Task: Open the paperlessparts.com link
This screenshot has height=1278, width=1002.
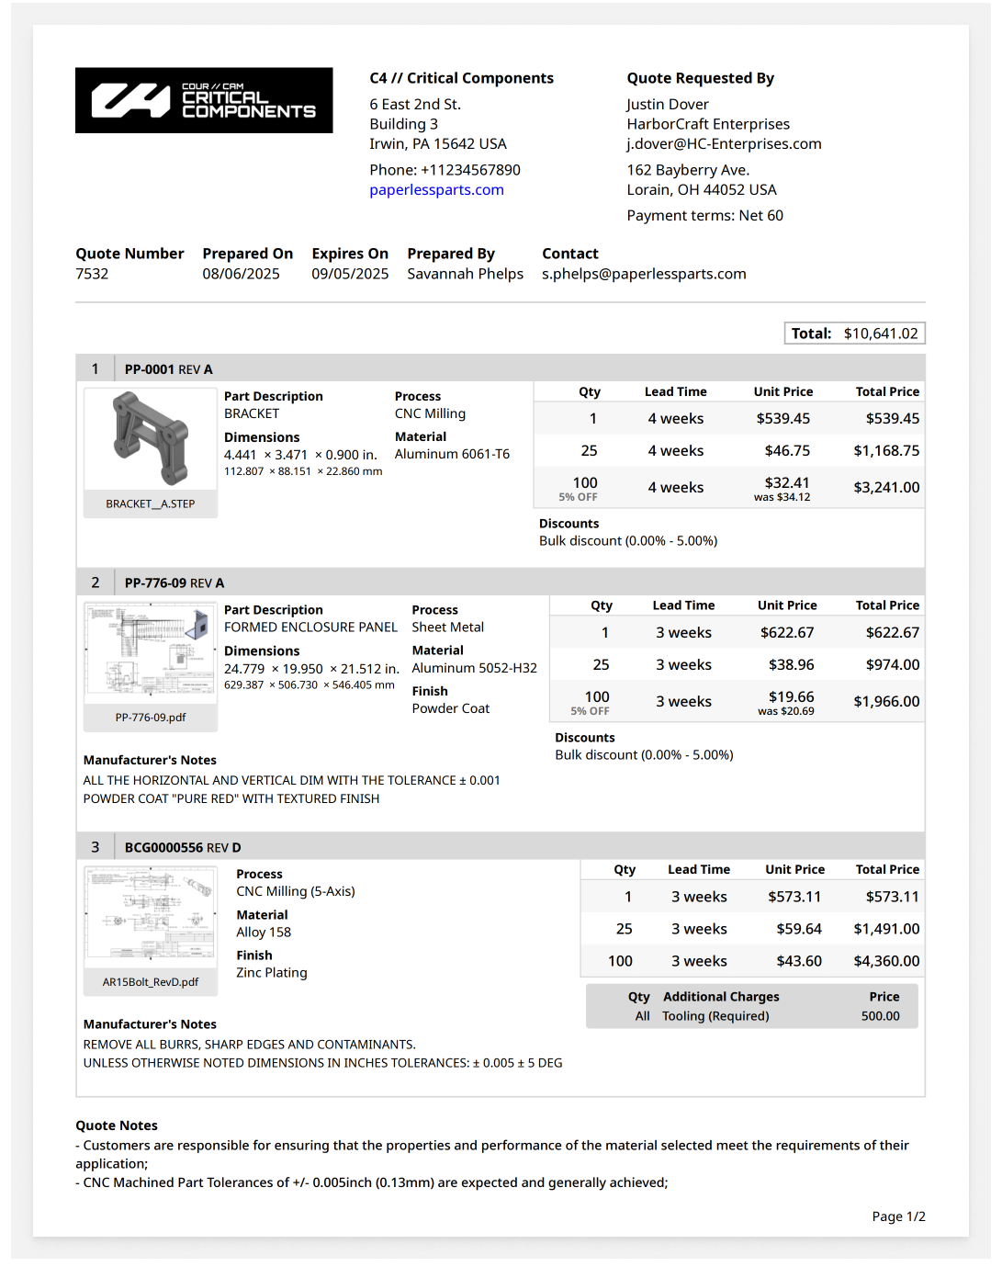Action: [436, 190]
